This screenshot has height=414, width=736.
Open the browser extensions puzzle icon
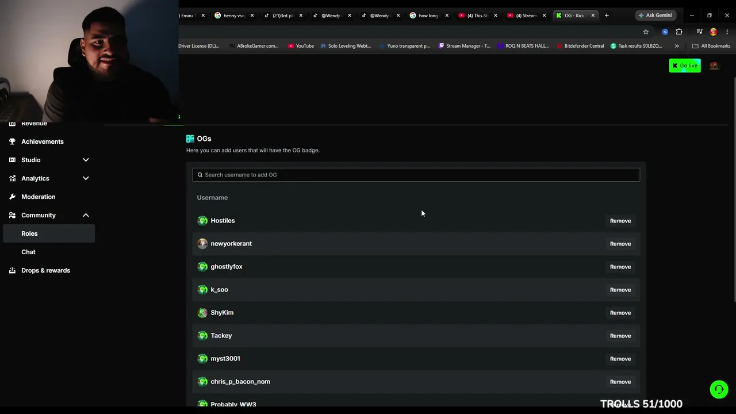coord(679,32)
